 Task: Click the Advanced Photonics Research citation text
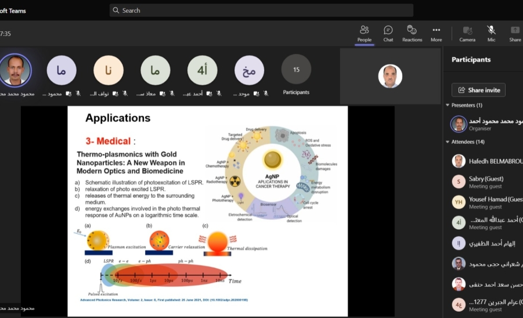164,300
